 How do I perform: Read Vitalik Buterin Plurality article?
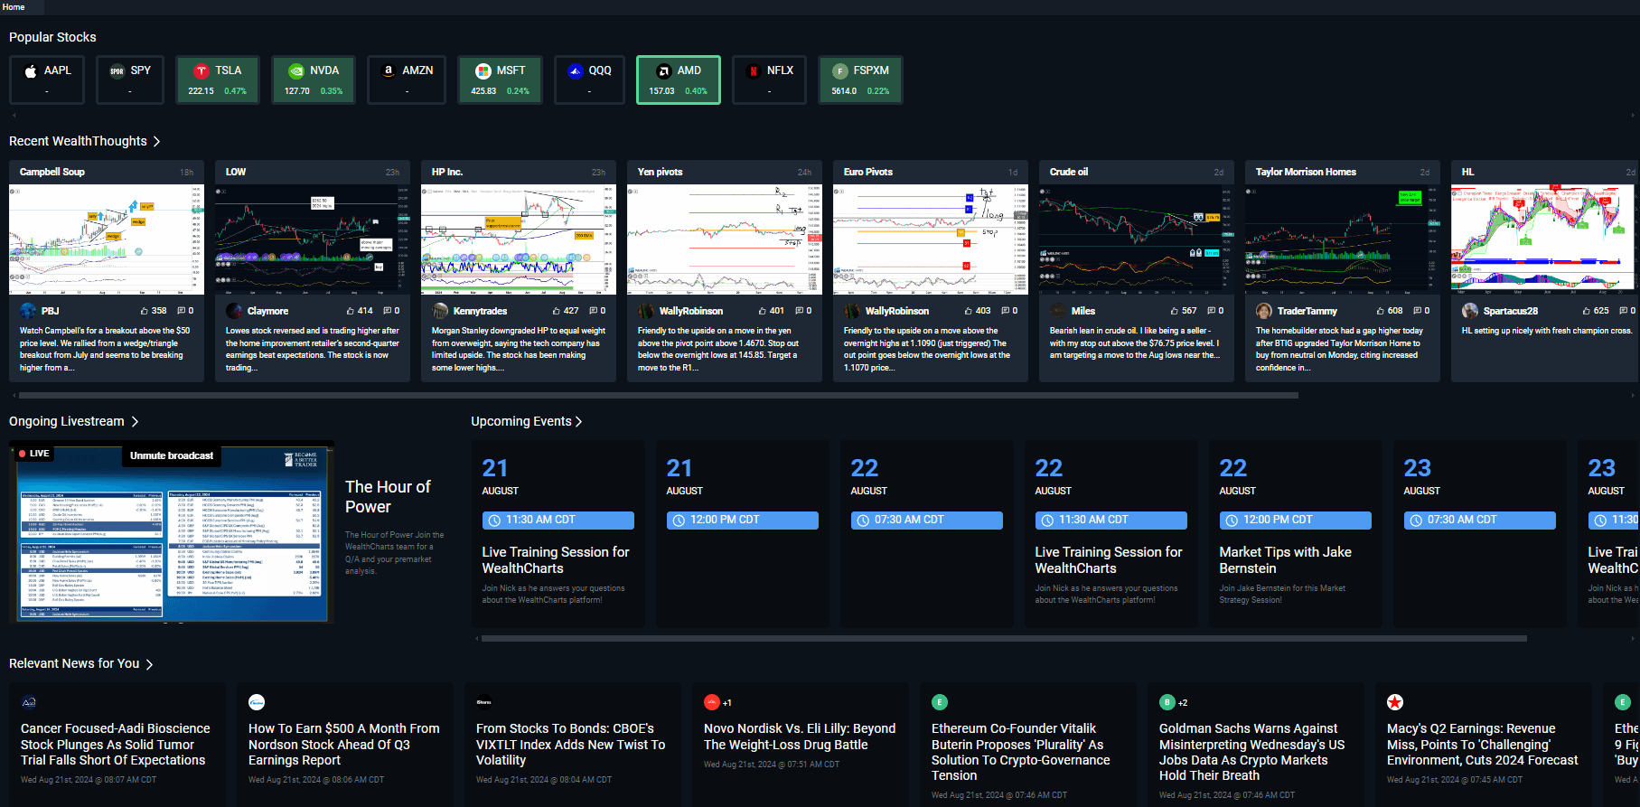(x=1021, y=752)
